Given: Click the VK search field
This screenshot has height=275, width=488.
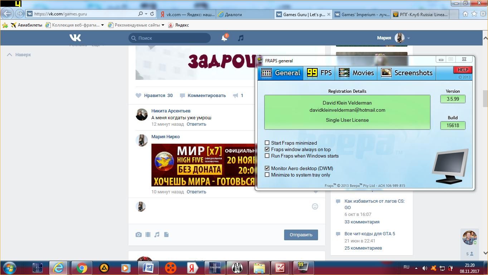Looking at the screenshot, I should pyautogui.click(x=170, y=38).
